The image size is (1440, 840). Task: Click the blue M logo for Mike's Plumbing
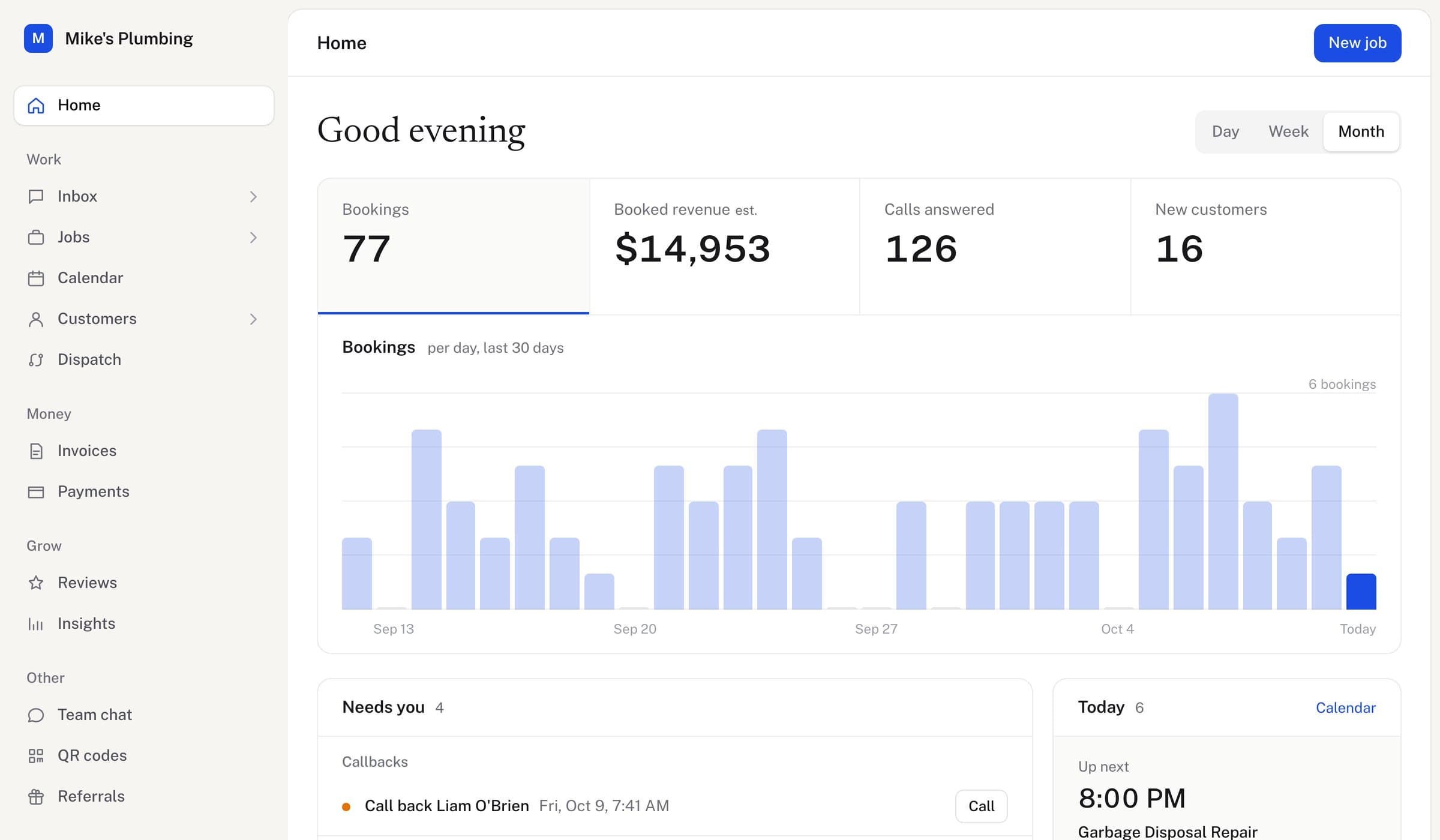(38, 38)
